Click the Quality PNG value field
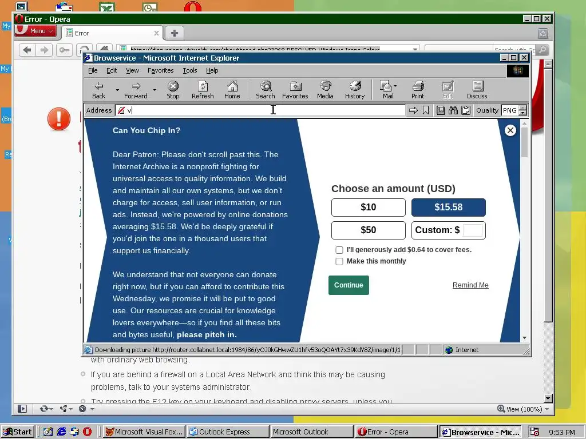 tap(510, 110)
